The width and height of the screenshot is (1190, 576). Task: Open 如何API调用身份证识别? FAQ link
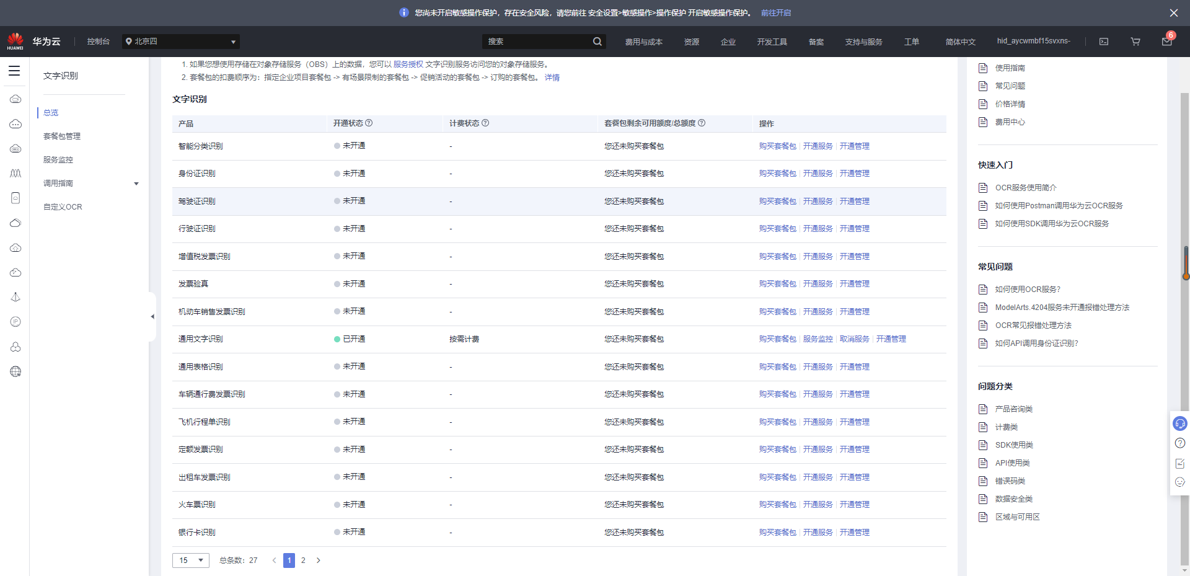(1036, 343)
